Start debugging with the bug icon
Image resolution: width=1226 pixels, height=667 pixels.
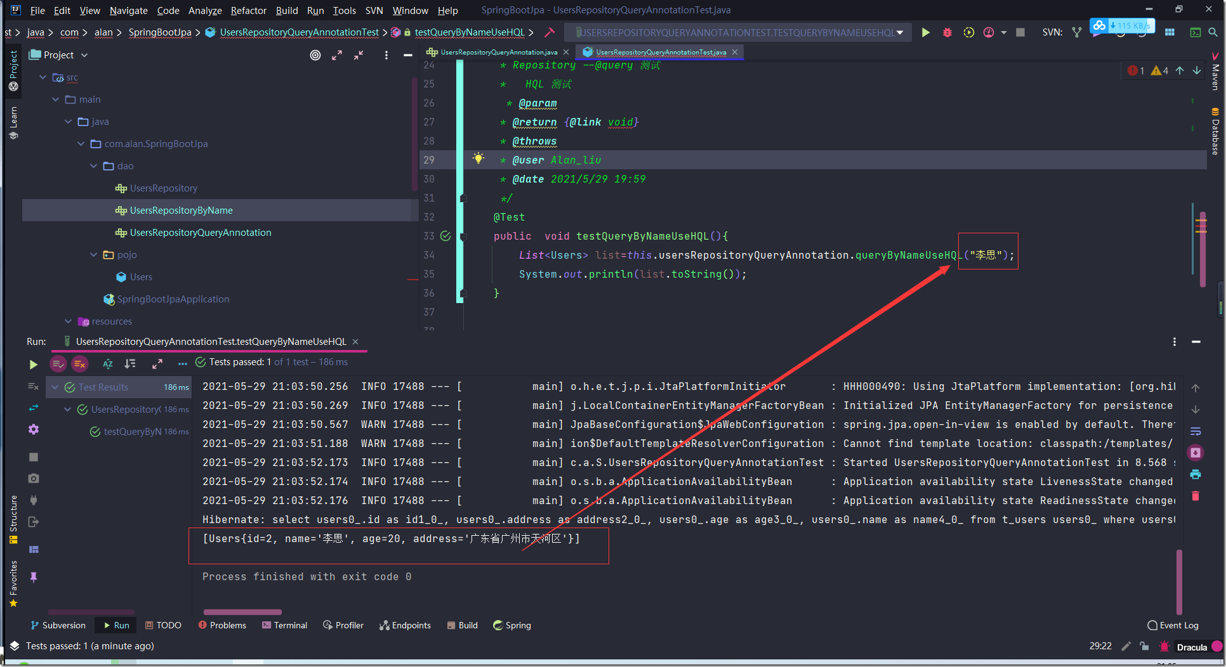(947, 32)
